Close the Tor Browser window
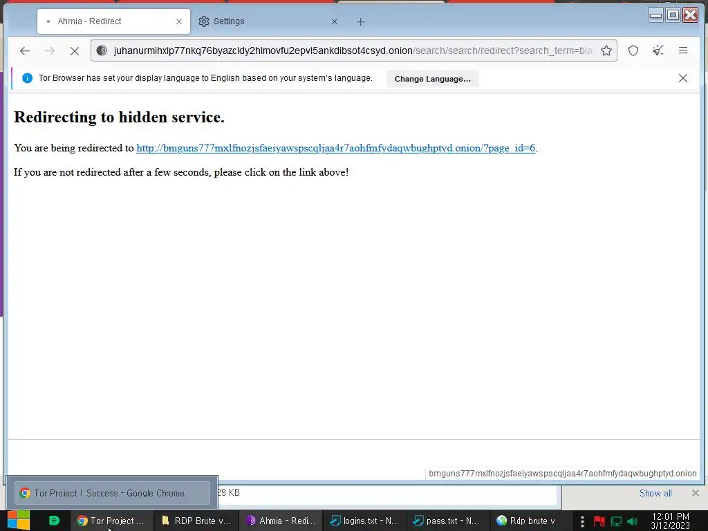Screen dimensions: 708x531 point(691,15)
